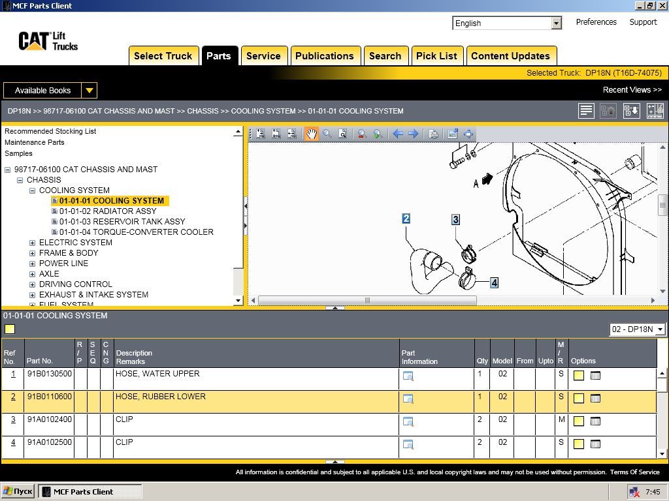The height and width of the screenshot is (501, 669).
Task: Zoom in on the diagram
Action: click(378, 134)
